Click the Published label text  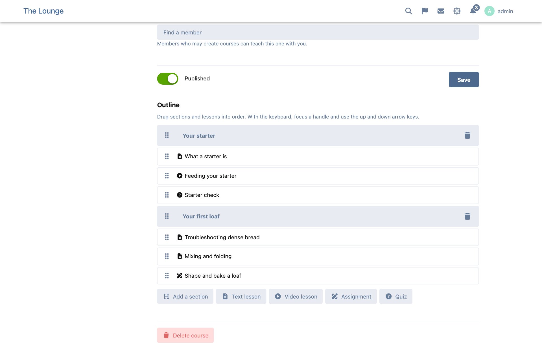coord(197,78)
